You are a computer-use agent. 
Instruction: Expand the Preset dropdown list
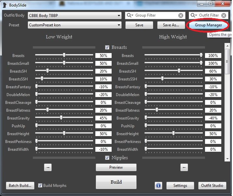tap(119, 25)
